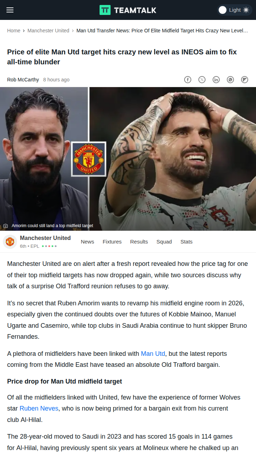Go to Home breadcrumb

pos(14,31)
